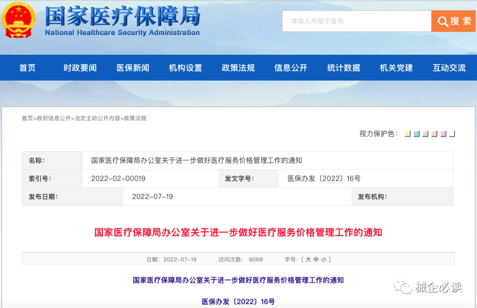Click the blue bold notice title

238,280
